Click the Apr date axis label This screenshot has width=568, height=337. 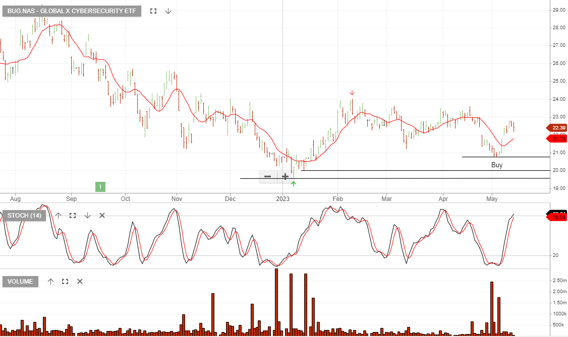click(x=443, y=199)
